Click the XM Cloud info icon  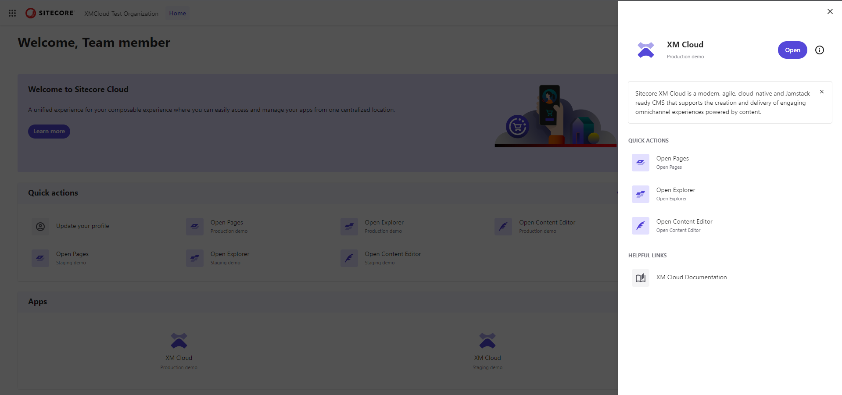(819, 50)
